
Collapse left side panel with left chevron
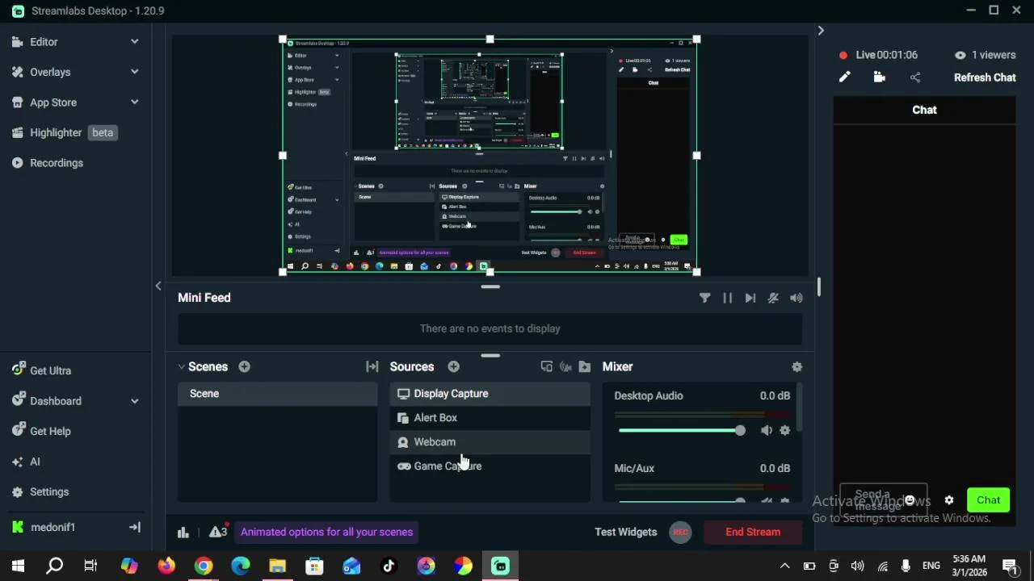(x=158, y=286)
